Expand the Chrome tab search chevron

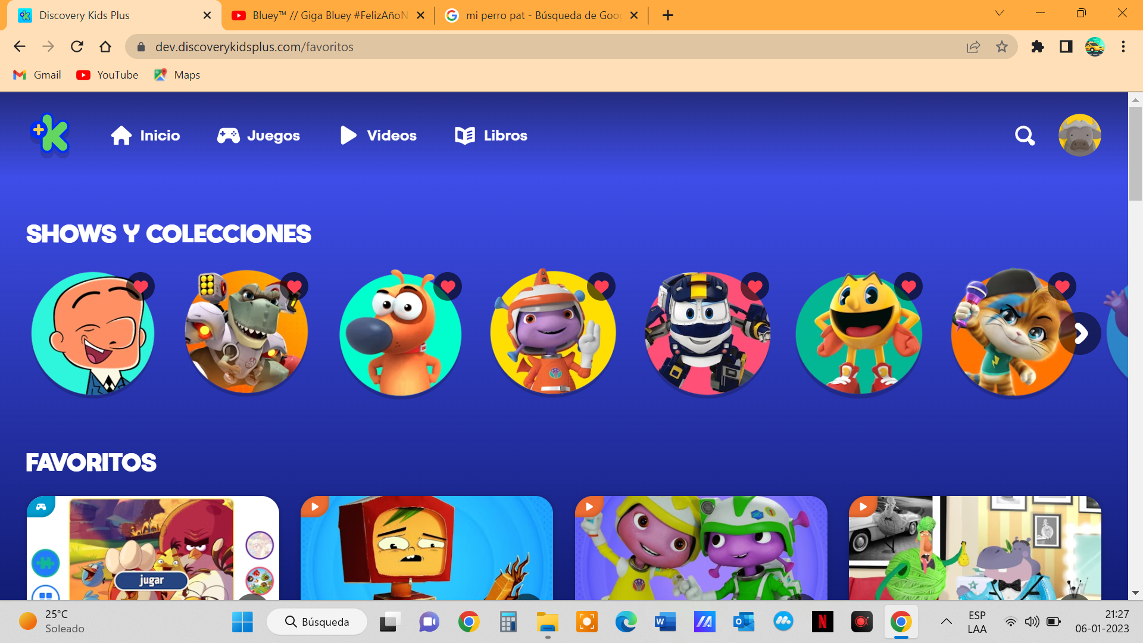[x=1000, y=13]
